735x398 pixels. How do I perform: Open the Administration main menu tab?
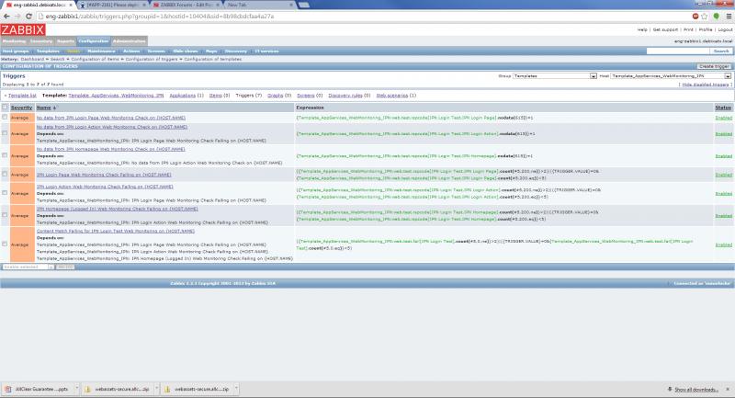click(130, 41)
